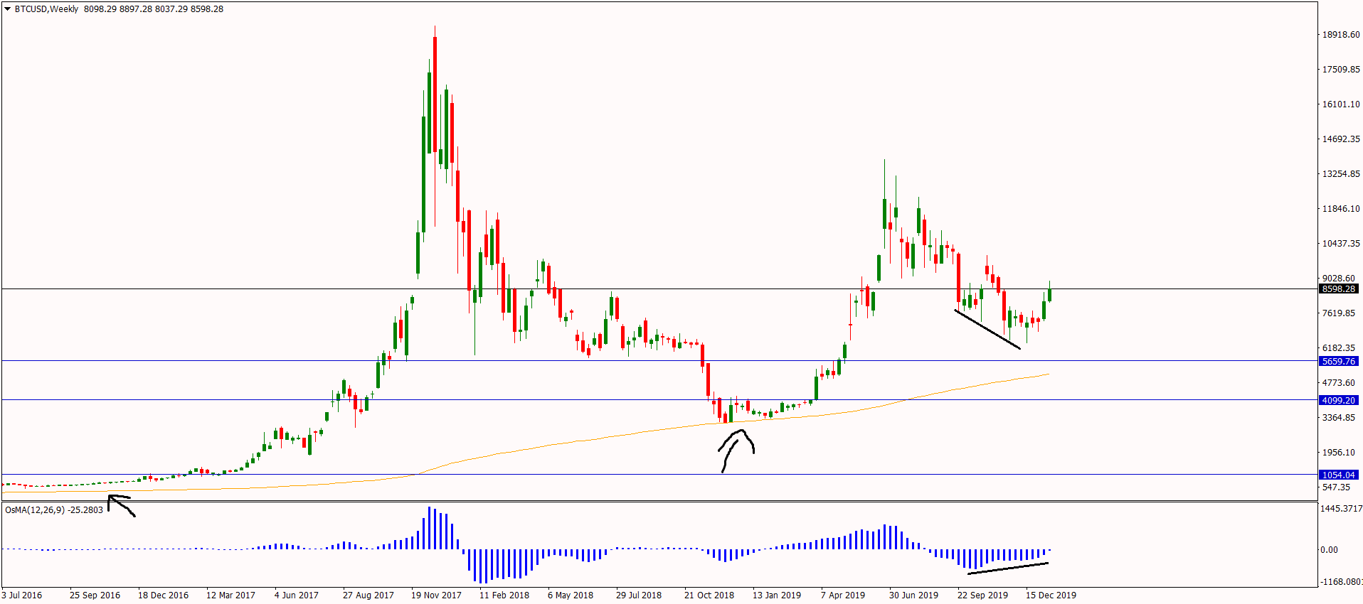The width and height of the screenshot is (1363, 604).
Task: Click the tallest red candle at the 2017 peak
Action: point(435,94)
